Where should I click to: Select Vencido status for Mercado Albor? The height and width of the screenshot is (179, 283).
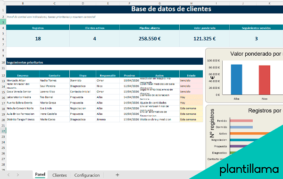point(191,80)
